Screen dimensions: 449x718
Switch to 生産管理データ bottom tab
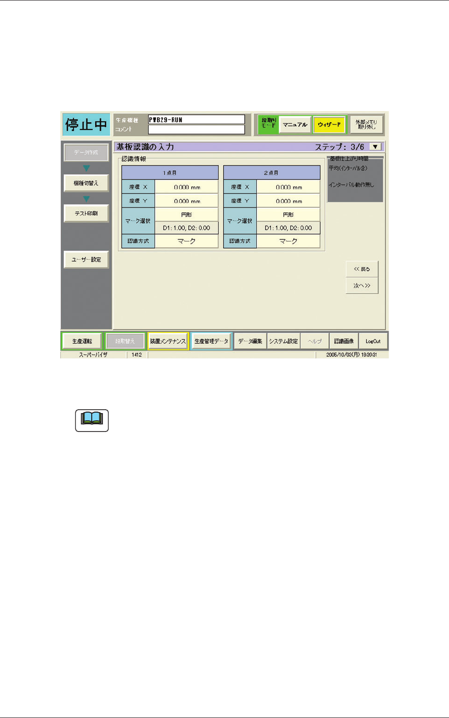(x=211, y=341)
